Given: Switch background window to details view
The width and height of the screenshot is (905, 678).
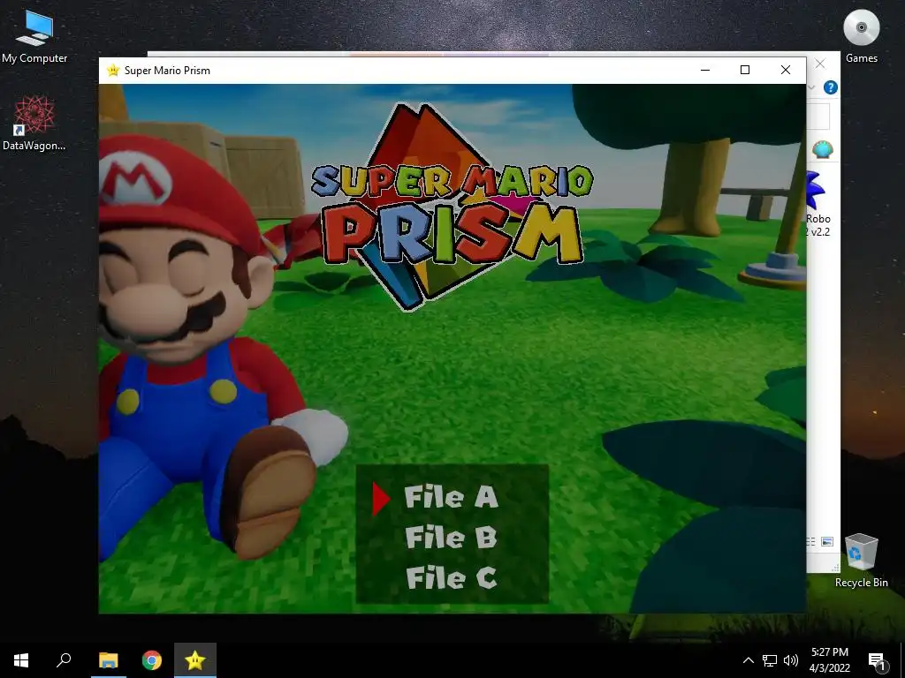Looking at the screenshot, I should [811, 541].
